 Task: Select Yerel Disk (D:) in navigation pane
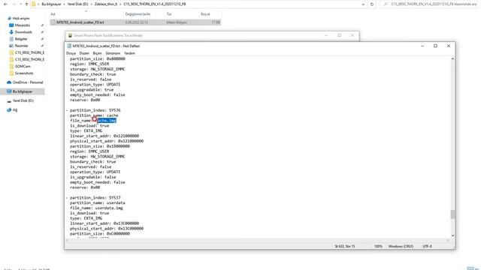23,100
